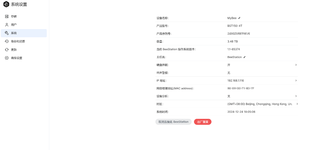Click the 用户 user icon in sidebar

point(7,25)
